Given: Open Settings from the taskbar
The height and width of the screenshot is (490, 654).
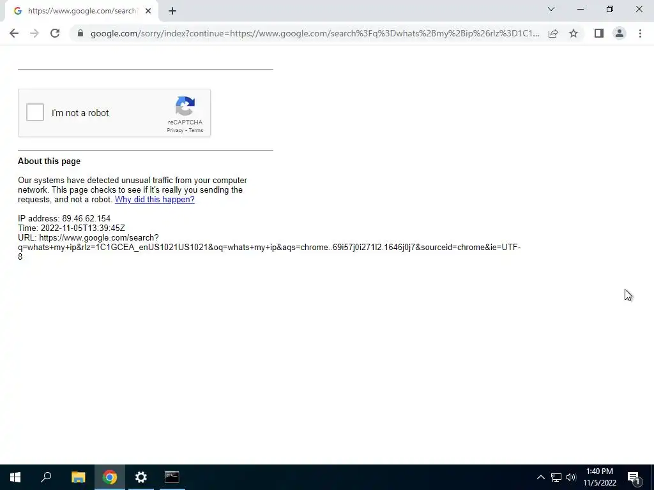Looking at the screenshot, I should point(141,477).
